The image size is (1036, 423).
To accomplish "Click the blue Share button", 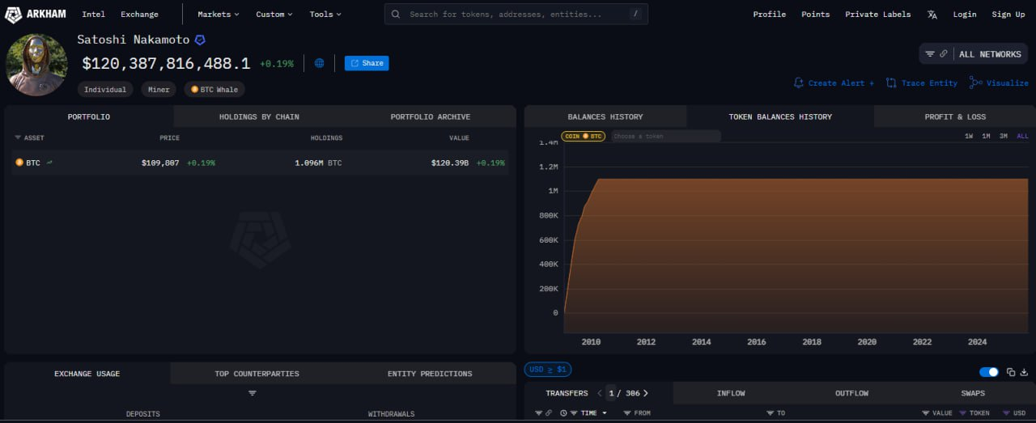I will coord(367,63).
